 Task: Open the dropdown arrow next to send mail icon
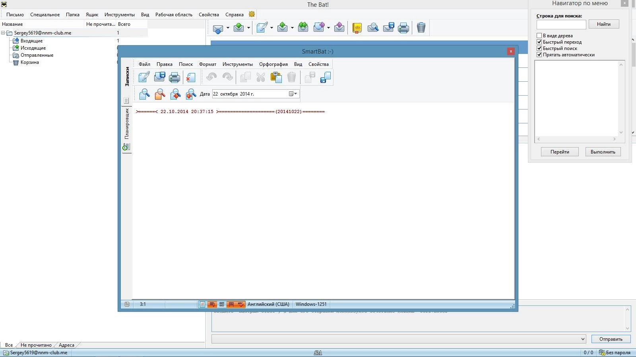[248, 28]
